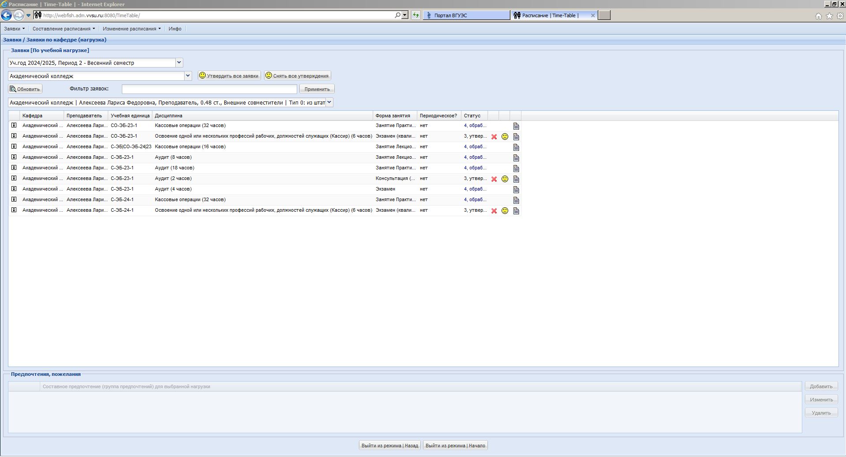Open document icon for Кассовые операции (16 часов)
This screenshot has width=846, height=457.
(516, 147)
